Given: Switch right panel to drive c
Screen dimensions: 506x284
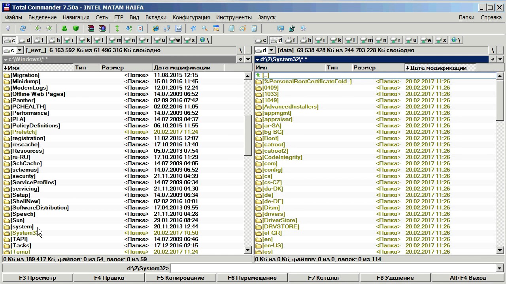Looking at the screenshot, I should tap(261, 40).
